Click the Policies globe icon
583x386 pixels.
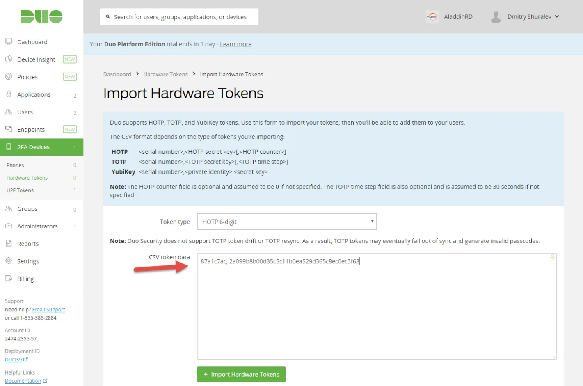[9, 77]
